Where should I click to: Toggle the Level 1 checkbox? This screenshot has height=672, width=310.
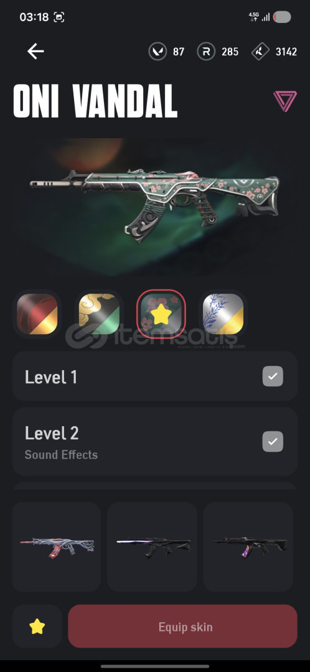click(x=273, y=376)
